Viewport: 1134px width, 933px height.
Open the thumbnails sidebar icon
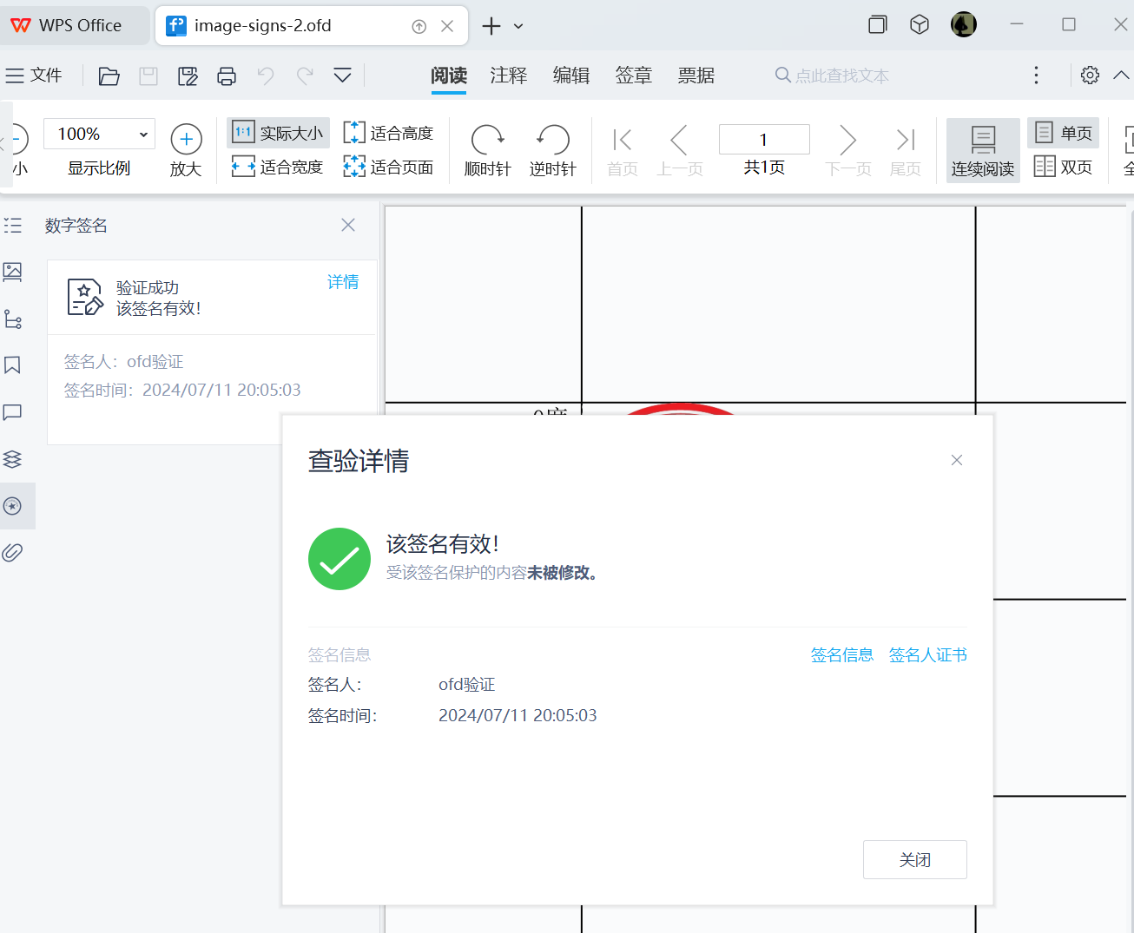point(13,273)
